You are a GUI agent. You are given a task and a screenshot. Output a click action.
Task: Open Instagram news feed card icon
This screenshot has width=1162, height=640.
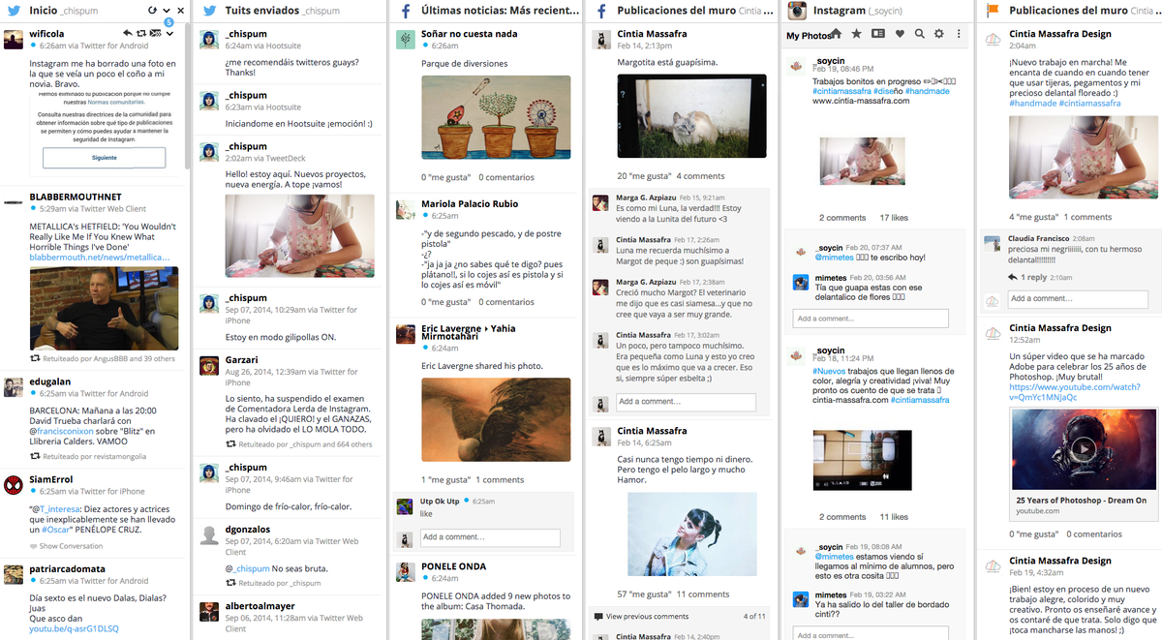878,34
